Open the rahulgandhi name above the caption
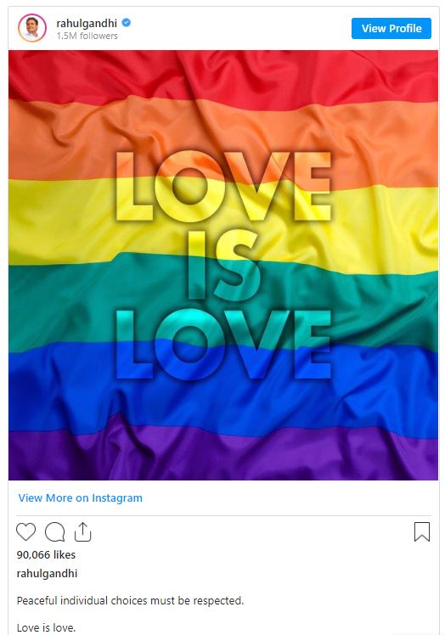 [x=47, y=573]
